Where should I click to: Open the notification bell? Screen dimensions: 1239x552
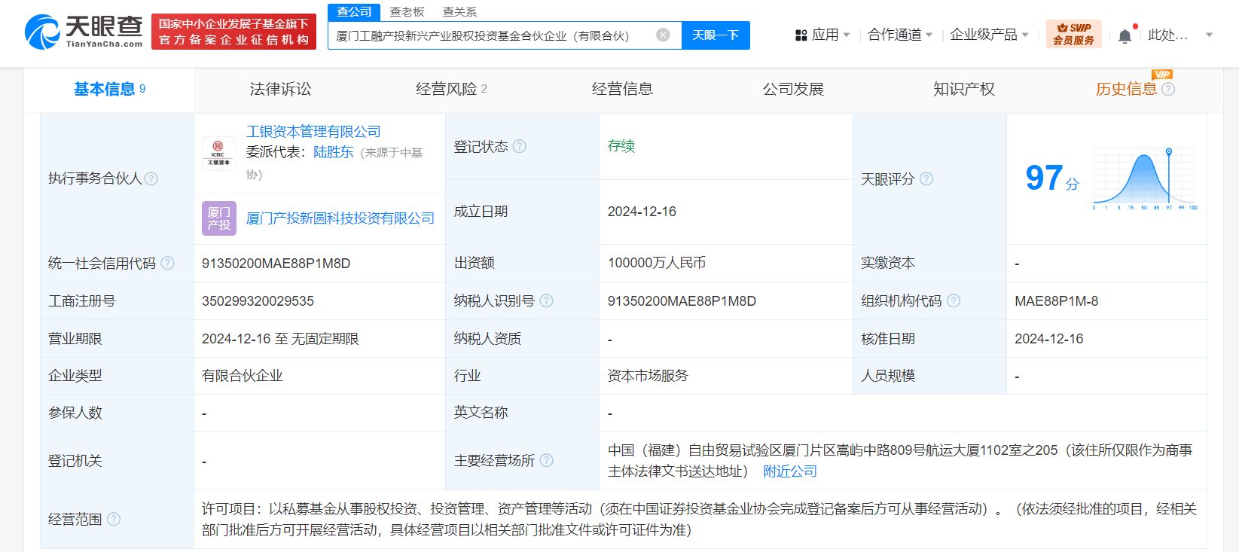[1125, 35]
